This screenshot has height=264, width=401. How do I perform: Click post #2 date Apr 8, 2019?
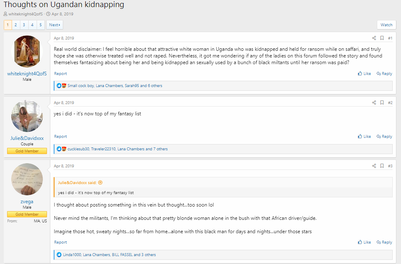[x=64, y=103]
